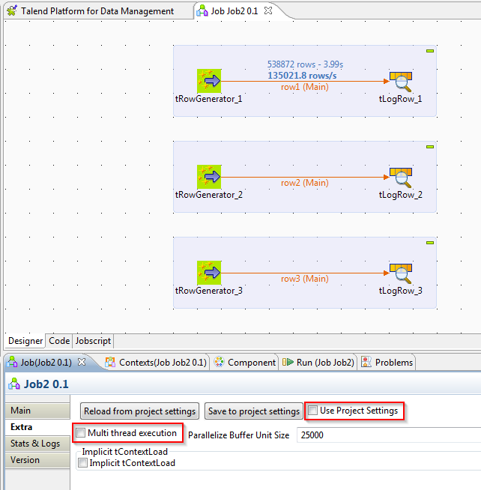Select the Version section
Viewport: 481px width, 490px height.
(x=37, y=460)
